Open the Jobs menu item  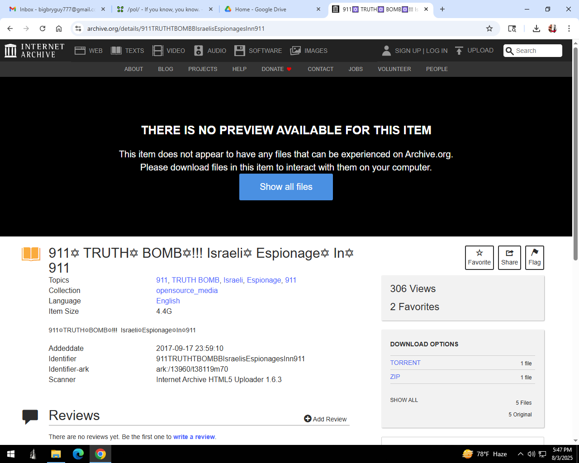pyautogui.click(x=356, y=69)
